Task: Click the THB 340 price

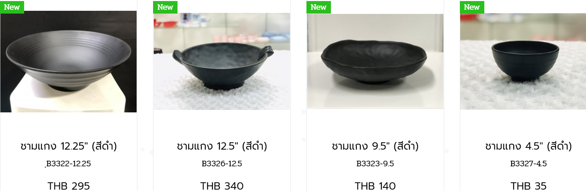Action: tap(222, 186)
